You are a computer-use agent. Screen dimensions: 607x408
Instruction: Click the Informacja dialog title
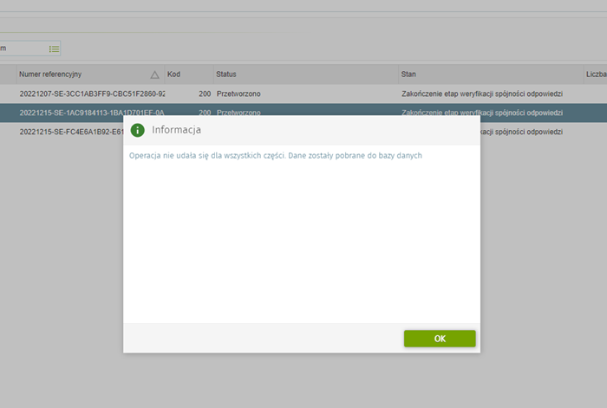[177, 130]
